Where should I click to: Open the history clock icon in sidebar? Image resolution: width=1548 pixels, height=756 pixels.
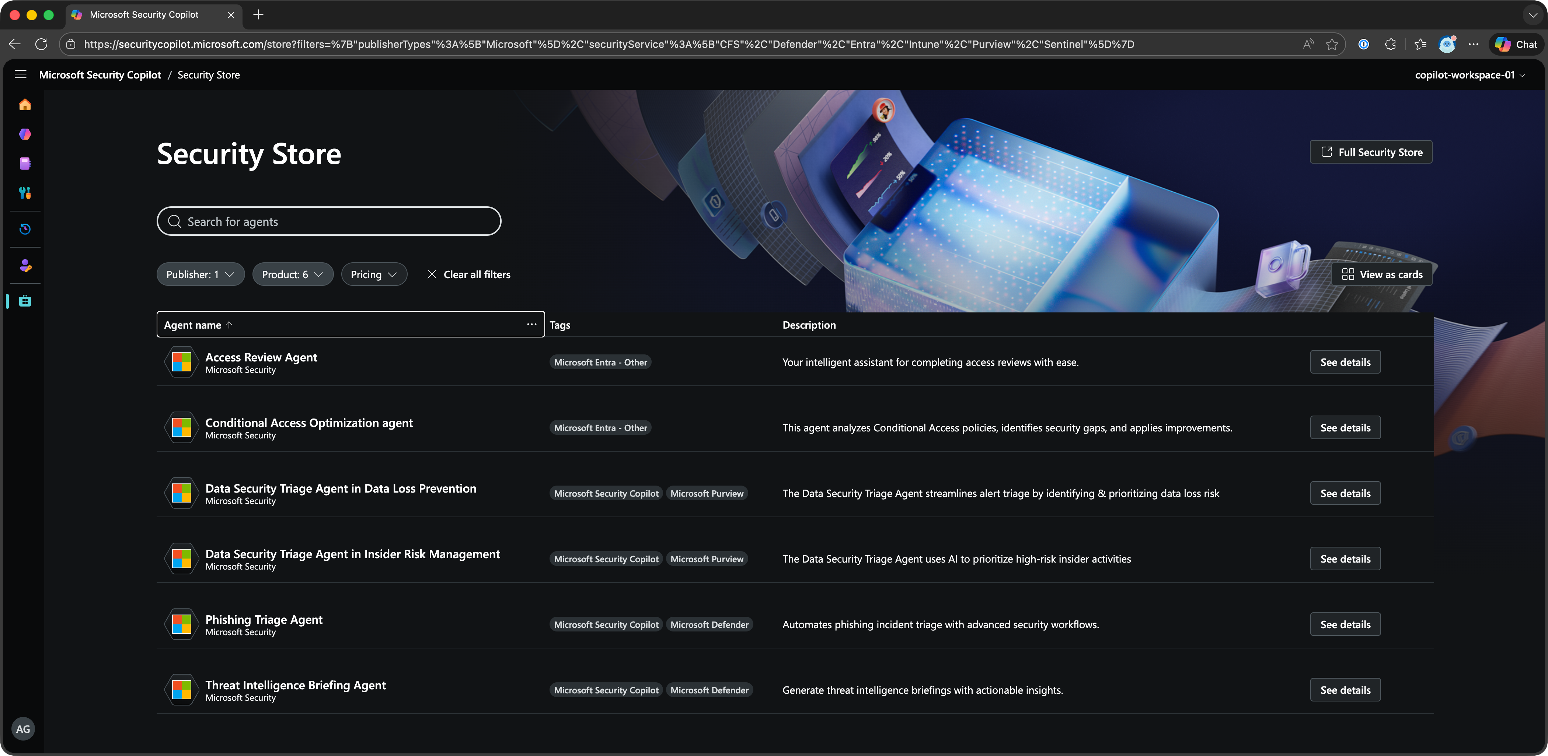(25, 229)
